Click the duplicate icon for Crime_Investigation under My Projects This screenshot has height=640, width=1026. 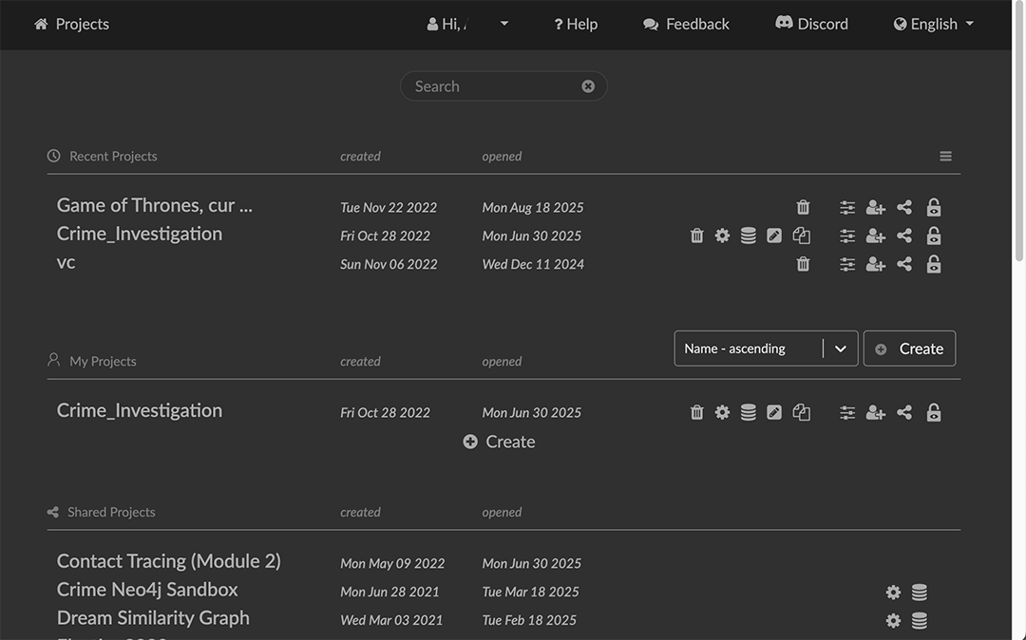[802, 412]
